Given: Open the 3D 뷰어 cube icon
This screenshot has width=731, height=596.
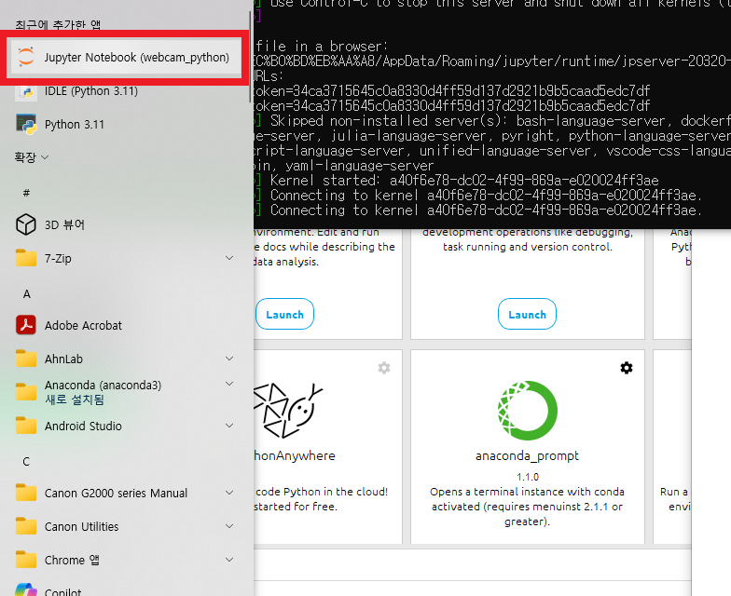Looking at the screenshot, I should click(x=26, y=225).
